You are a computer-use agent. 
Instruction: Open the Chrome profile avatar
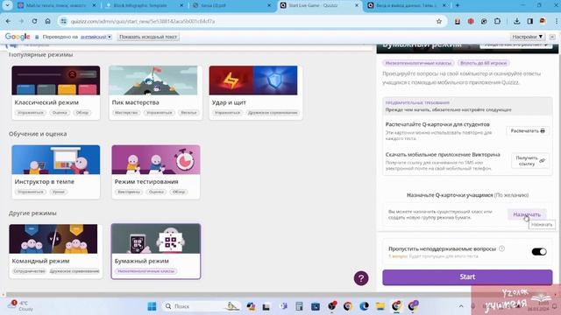(x=543, y=21)
